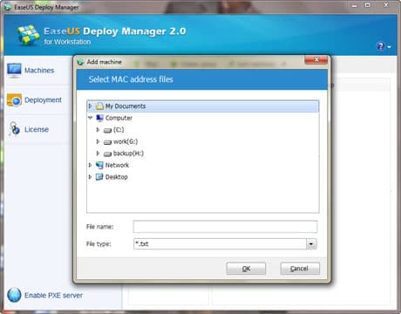Click the Computer icon in tree
This screenshot has width=401, height=314.
(x=99, y=118)
